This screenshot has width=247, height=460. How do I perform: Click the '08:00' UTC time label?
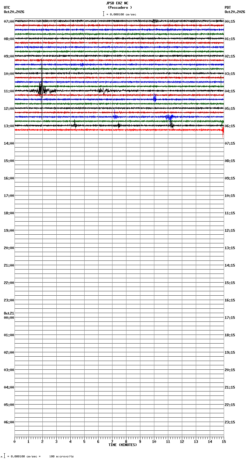[x=9, y=39]
